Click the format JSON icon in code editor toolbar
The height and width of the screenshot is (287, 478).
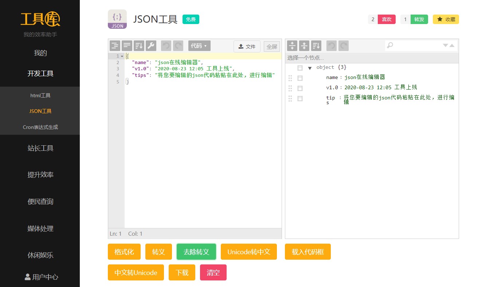point(115,46)
